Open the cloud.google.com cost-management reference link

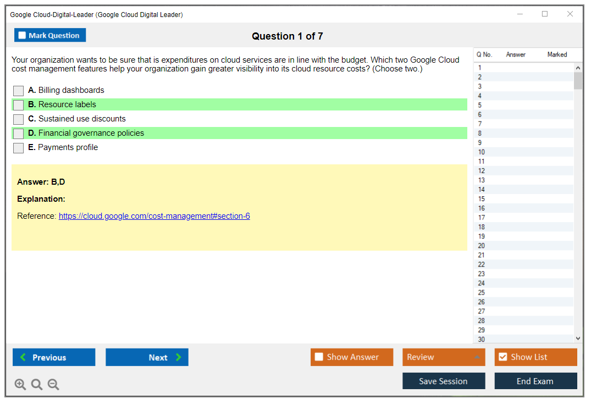click(x=154, y=216)
